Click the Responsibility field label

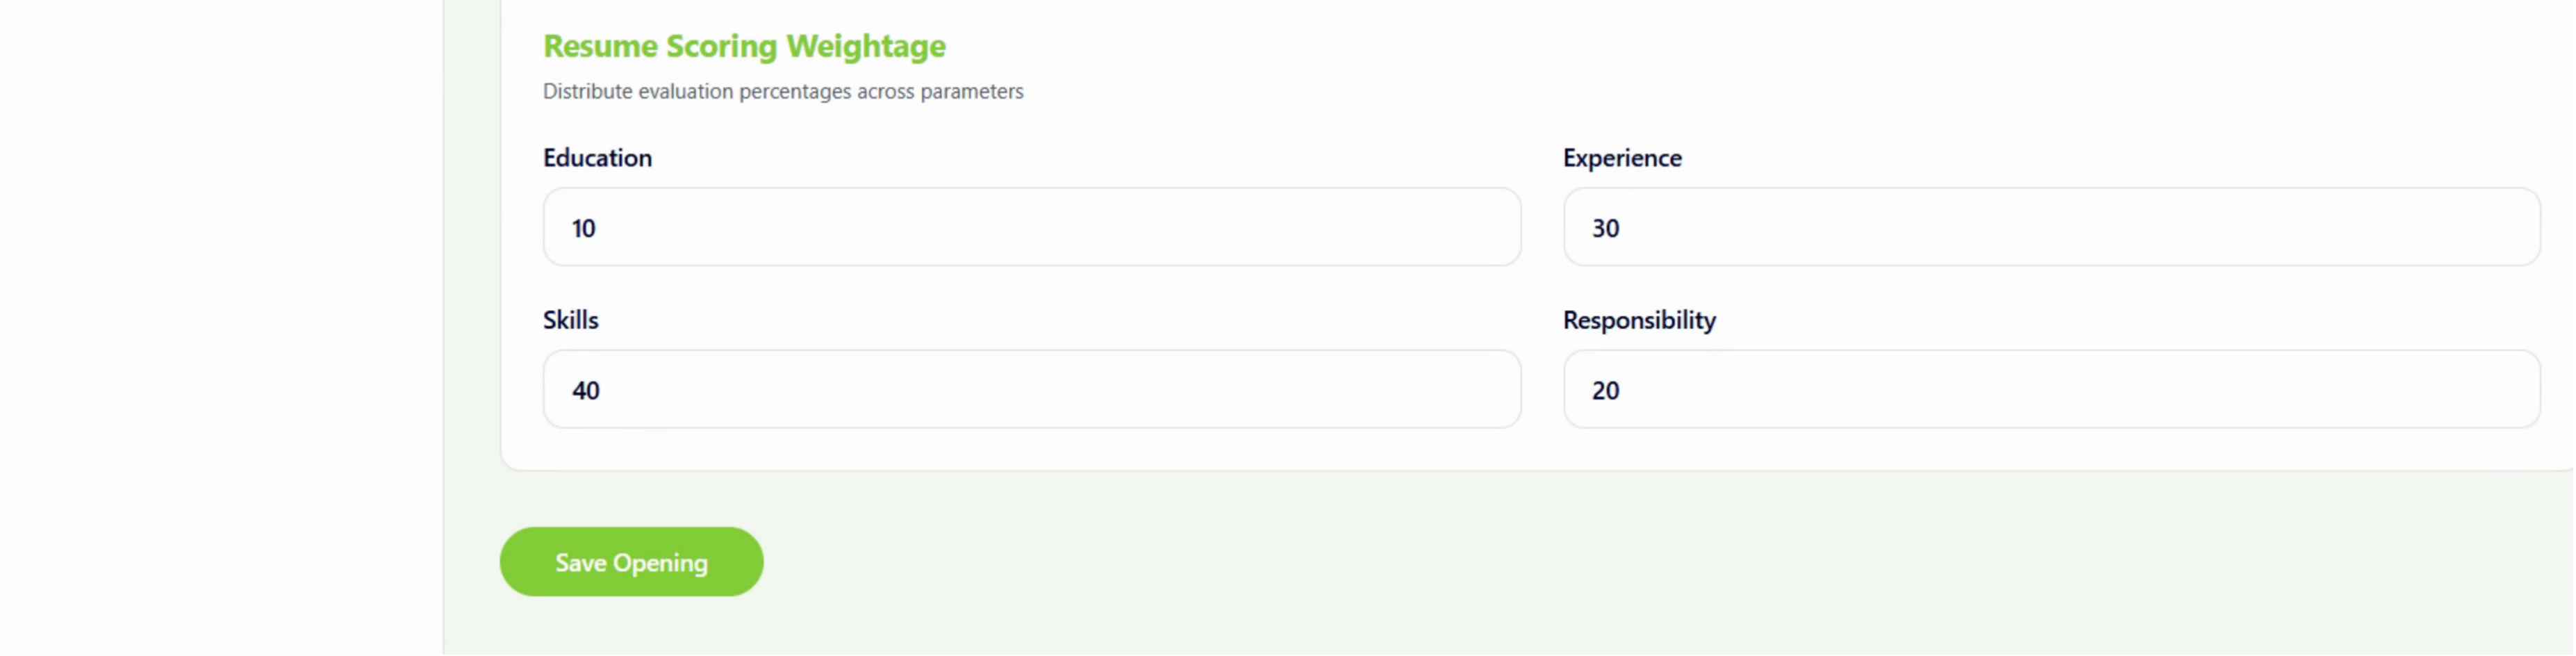1638,320
